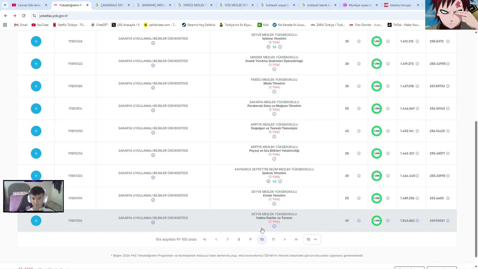Click the info icon beside ranking 1.413.312

[417, 41]
